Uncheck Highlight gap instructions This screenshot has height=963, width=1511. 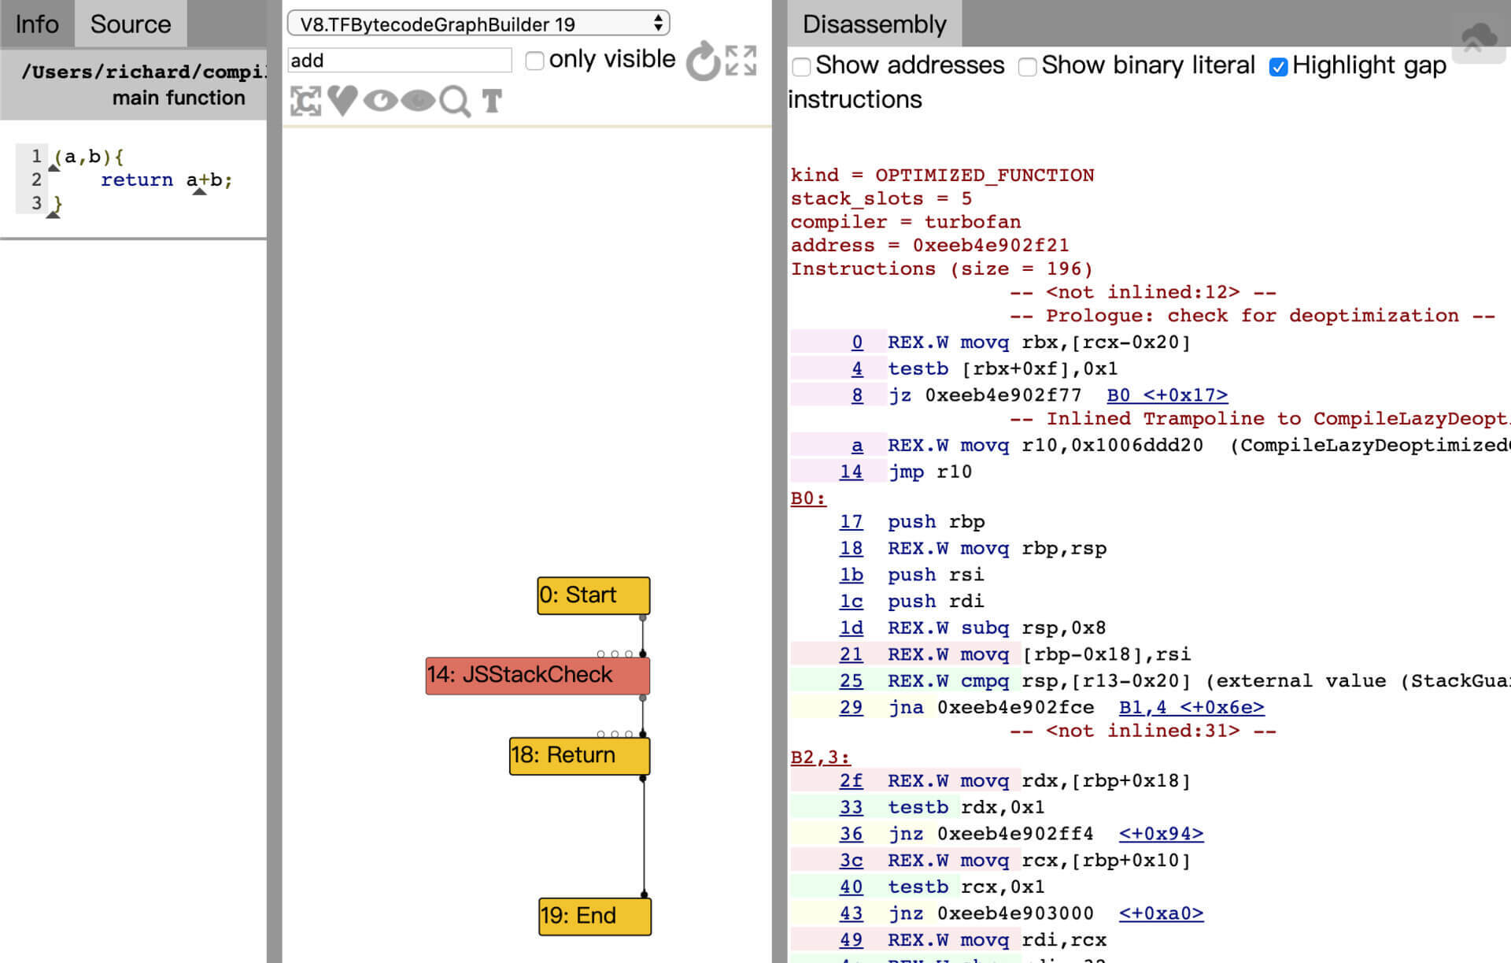[x=1278, y=67]
